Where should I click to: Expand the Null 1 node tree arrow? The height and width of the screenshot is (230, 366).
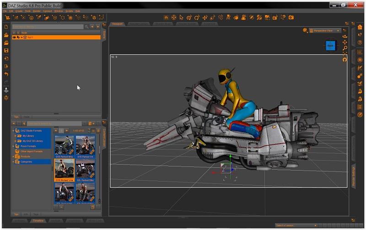pyautogui.click(x=22, y=37)
